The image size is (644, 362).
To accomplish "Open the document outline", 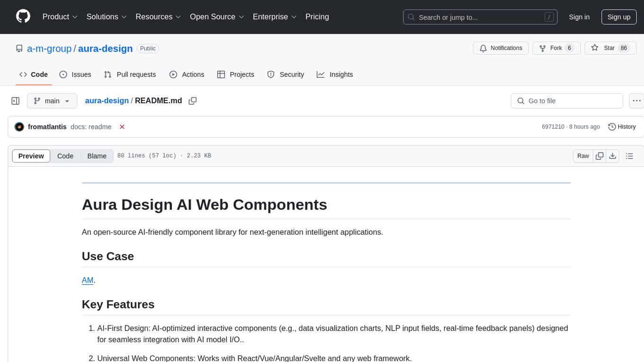I will [x=629, y=156].
